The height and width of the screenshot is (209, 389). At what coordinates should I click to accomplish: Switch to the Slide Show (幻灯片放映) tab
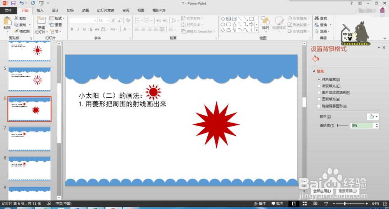coord(106,10)
